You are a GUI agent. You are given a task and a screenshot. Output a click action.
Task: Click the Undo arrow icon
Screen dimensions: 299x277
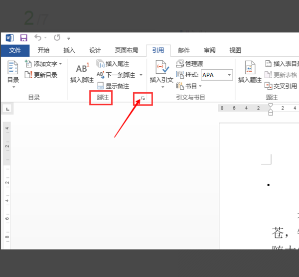[x=38, y=37]
